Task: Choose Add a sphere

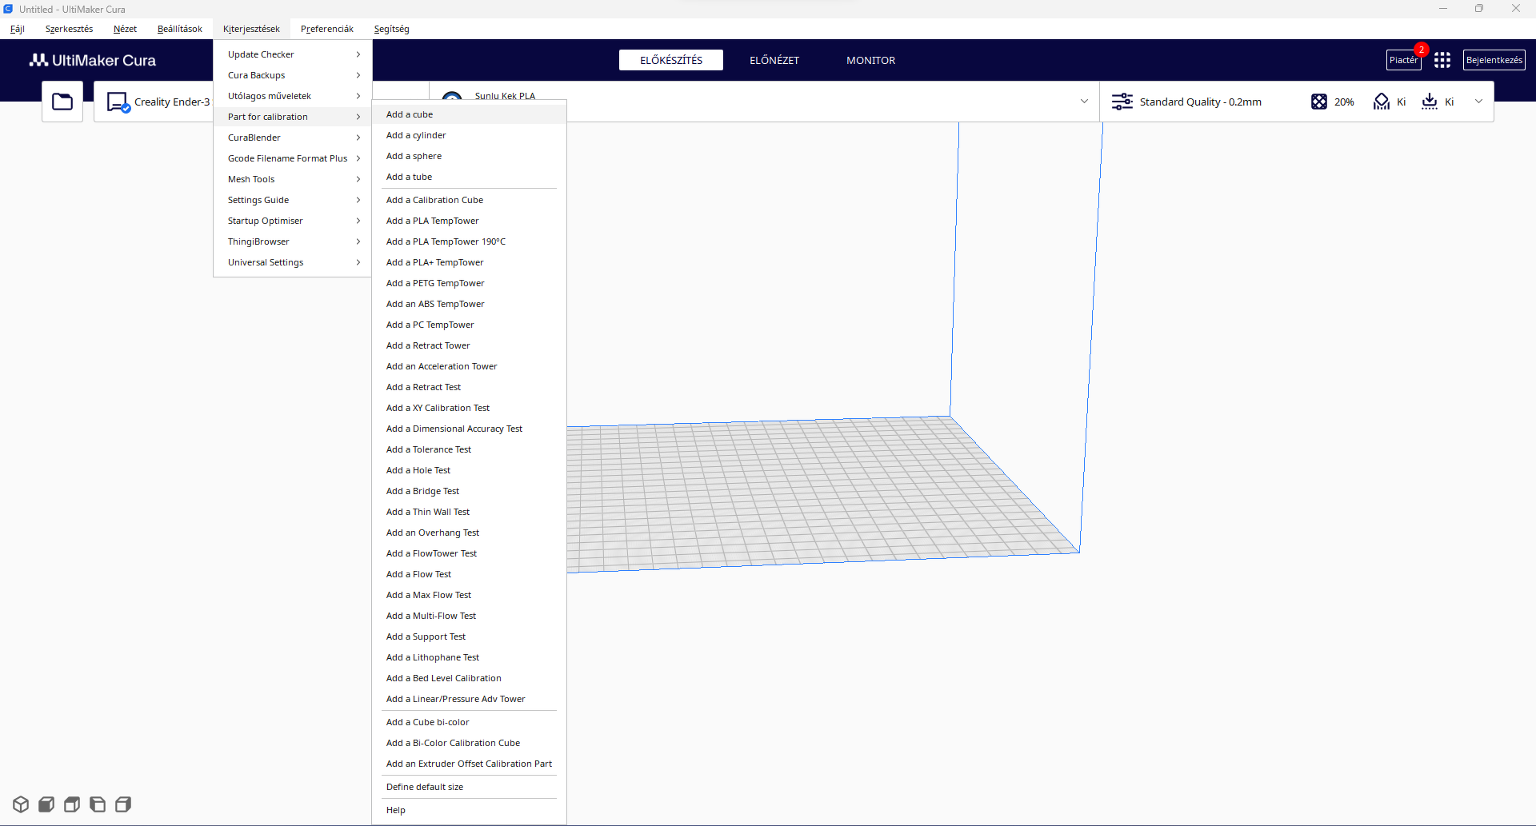Action: pyautogui.click(x=470, y=156)
